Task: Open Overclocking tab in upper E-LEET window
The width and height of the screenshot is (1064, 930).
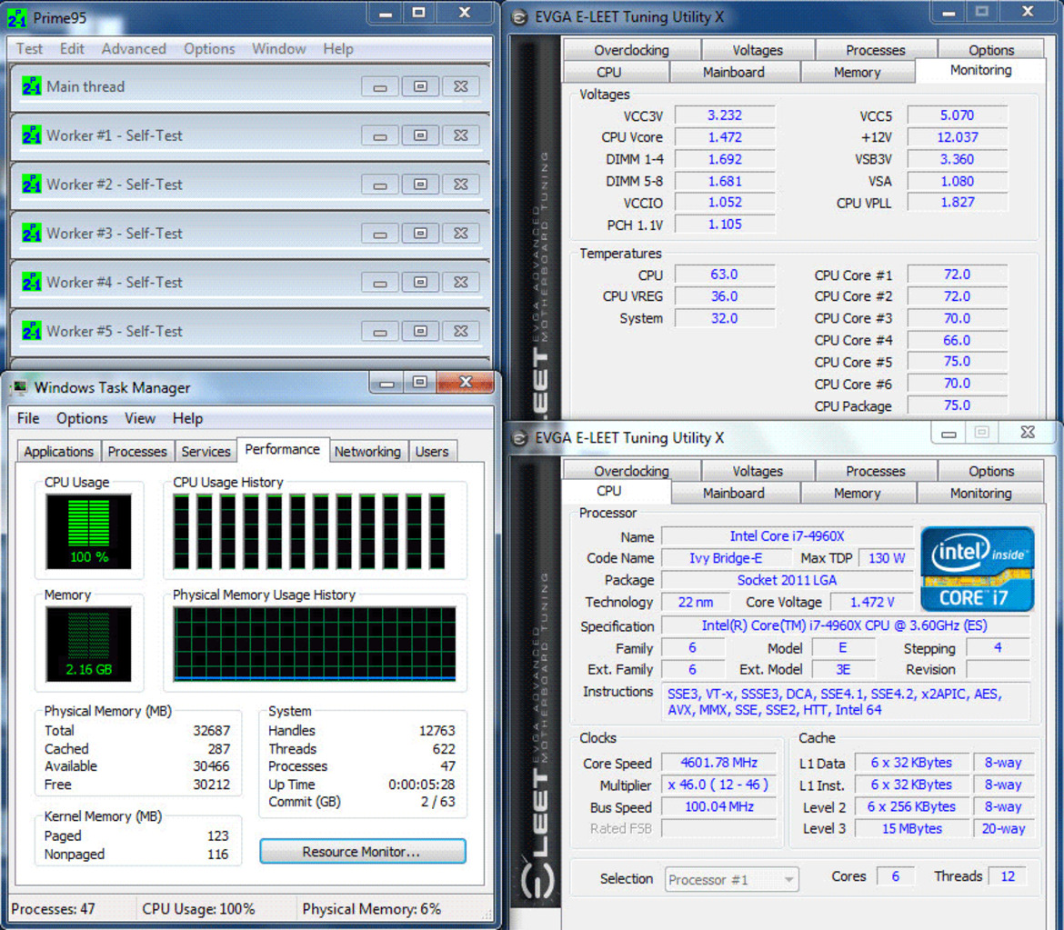Action: [631, 50]
